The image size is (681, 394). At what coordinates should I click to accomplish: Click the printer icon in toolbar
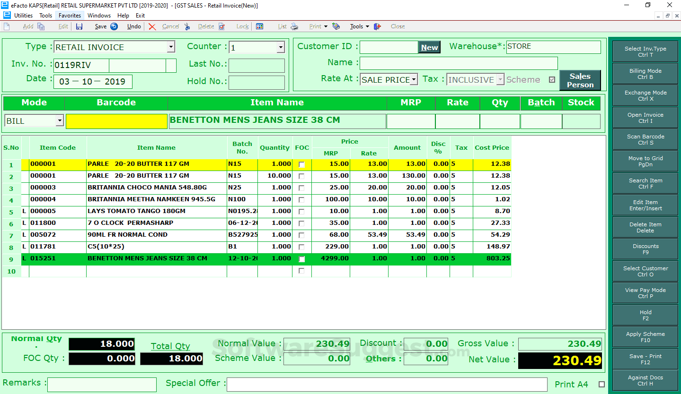point(294,26)
